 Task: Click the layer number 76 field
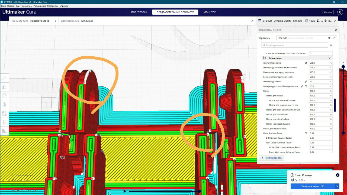(343, 63)
